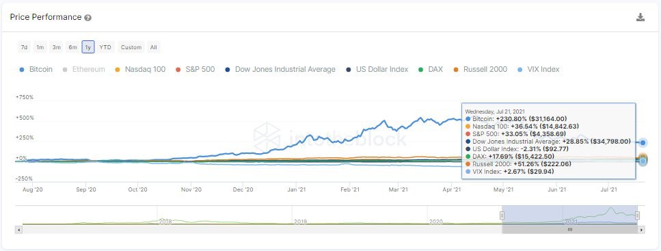661x251 pixels.
Task: Click the navigator scrollbar thumb
Action: pos(569,230)
